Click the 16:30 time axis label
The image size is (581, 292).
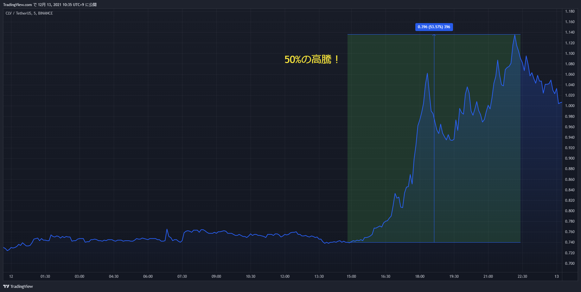pos(386,276)
